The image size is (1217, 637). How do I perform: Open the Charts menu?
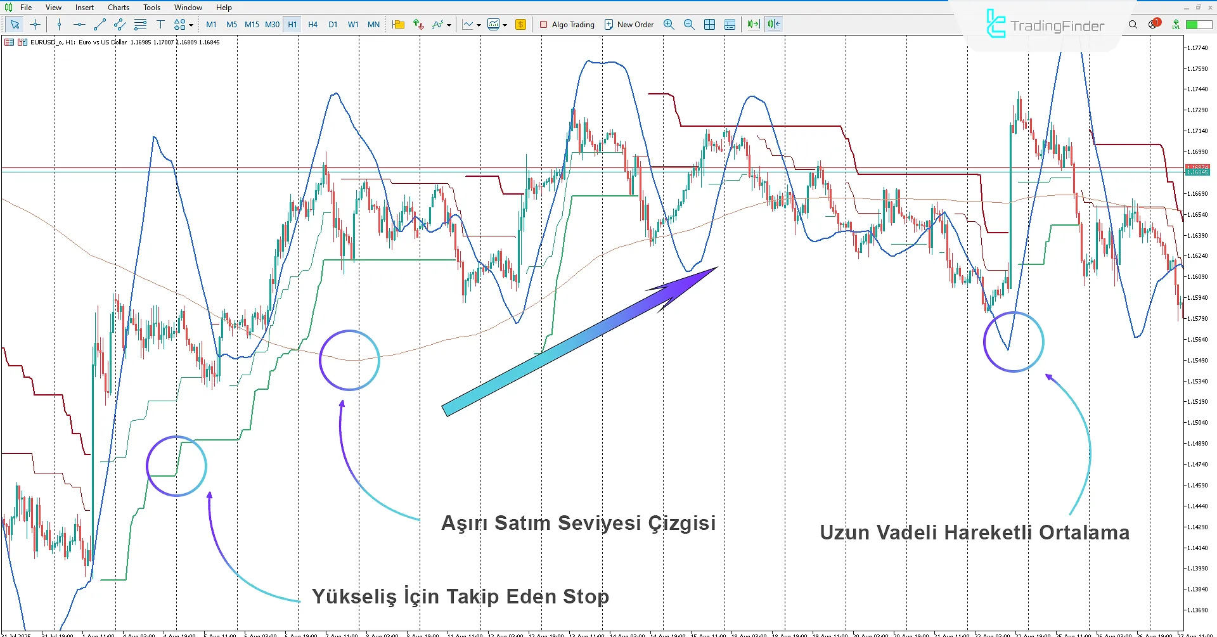tap(118, 7)
